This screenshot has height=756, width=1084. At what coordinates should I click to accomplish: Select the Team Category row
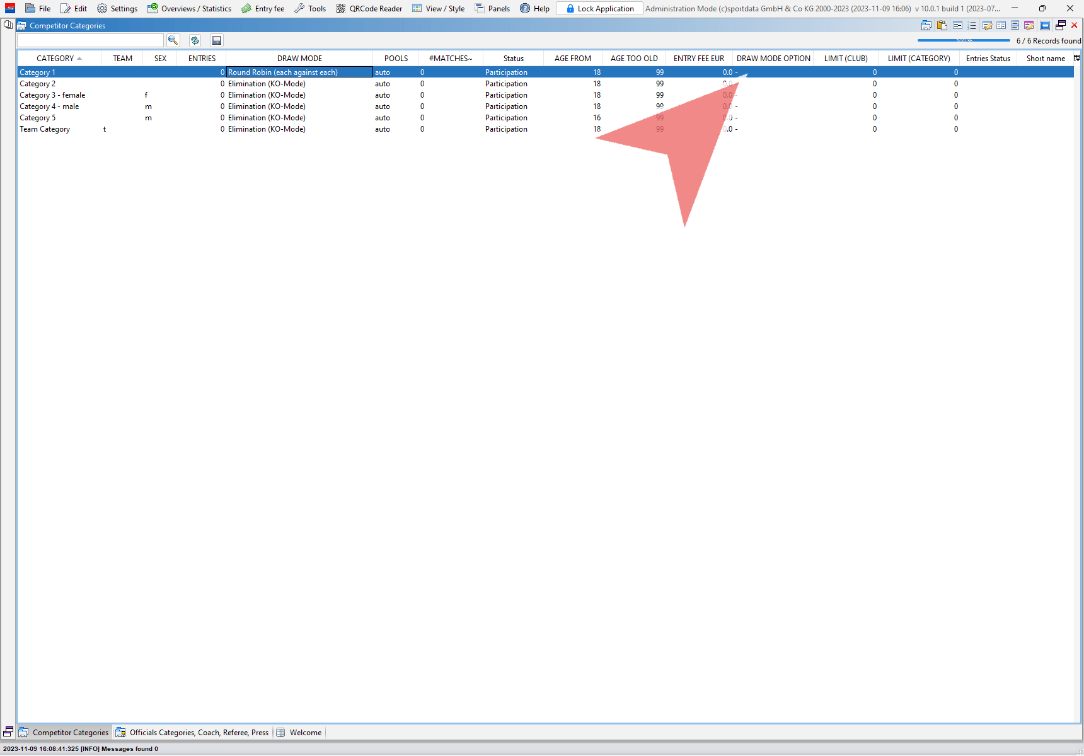(x=45, y=129)
